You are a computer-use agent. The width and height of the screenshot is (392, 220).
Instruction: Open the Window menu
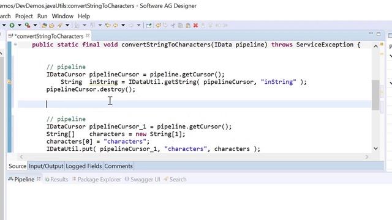(62, 16)
